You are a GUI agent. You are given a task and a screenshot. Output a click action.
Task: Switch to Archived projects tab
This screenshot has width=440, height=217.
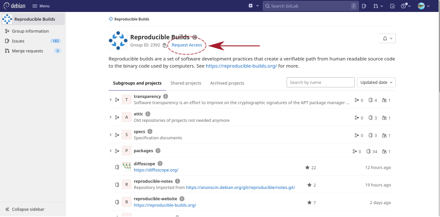[227, 83]
